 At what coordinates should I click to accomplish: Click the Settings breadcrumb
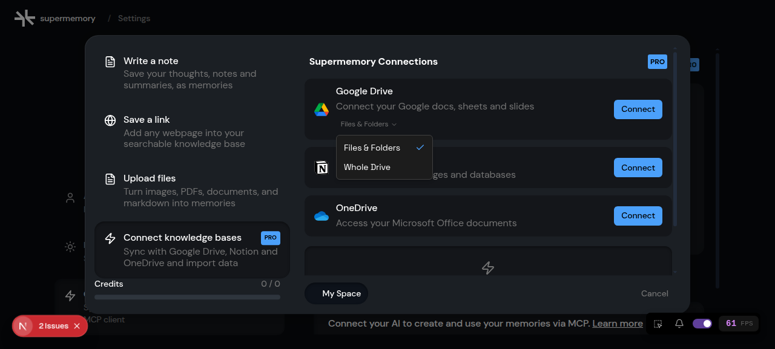click(x=134, y=18)
